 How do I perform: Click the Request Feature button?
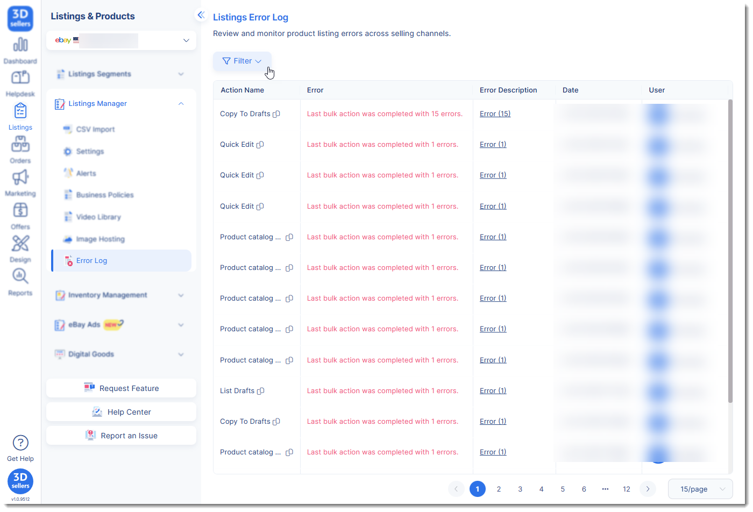coord(122,388)
